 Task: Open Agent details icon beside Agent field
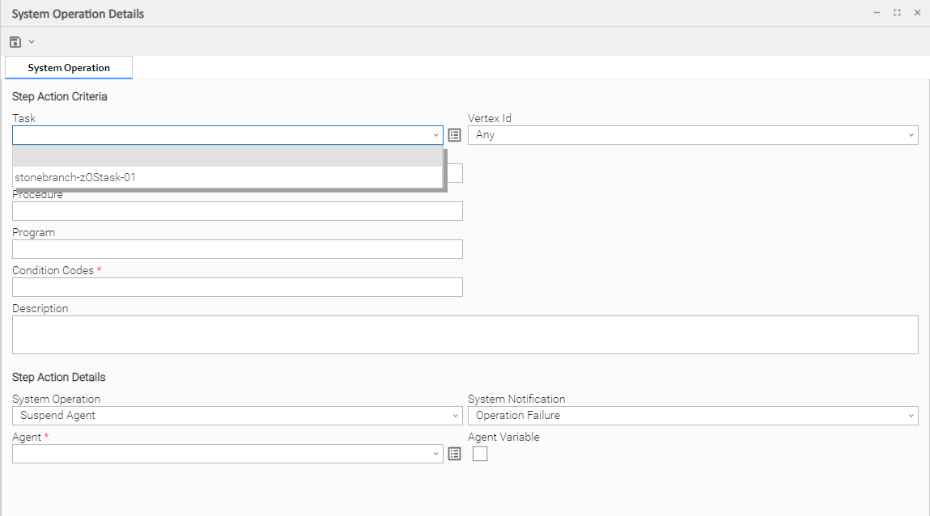tap(454, 454)
